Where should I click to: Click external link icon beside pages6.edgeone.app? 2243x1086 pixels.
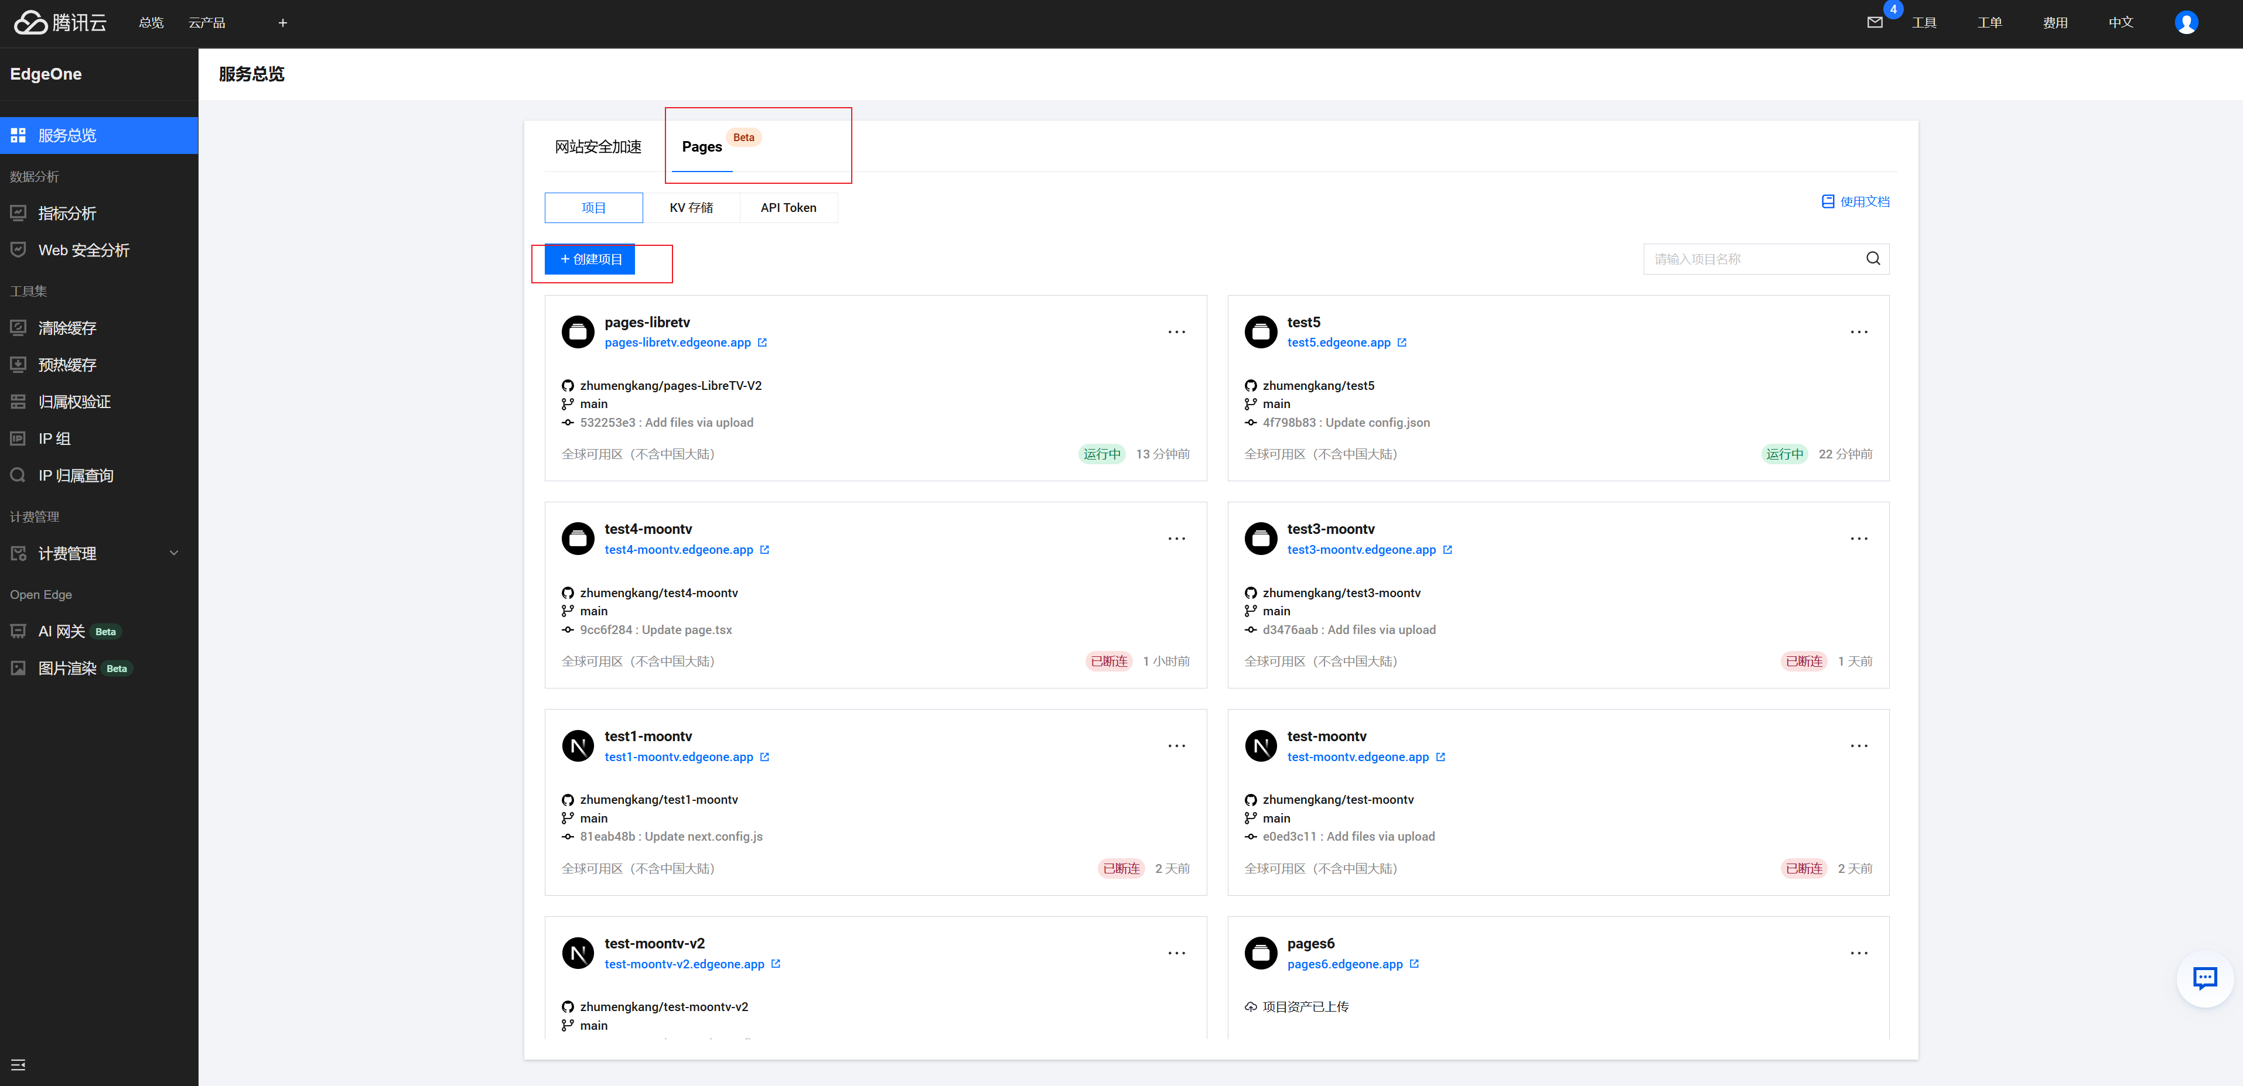click(1414, 964)
